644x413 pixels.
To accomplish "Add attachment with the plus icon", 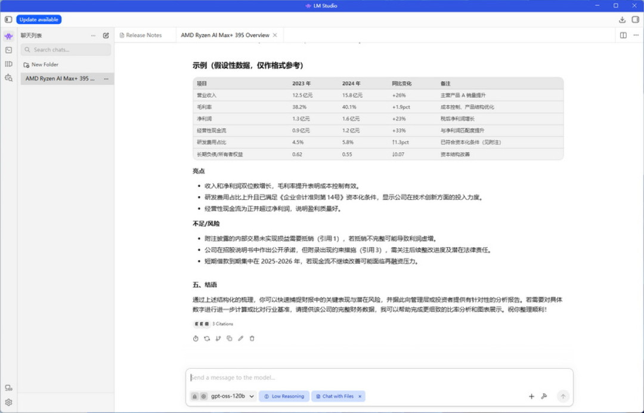I will [x=531, y=396].
